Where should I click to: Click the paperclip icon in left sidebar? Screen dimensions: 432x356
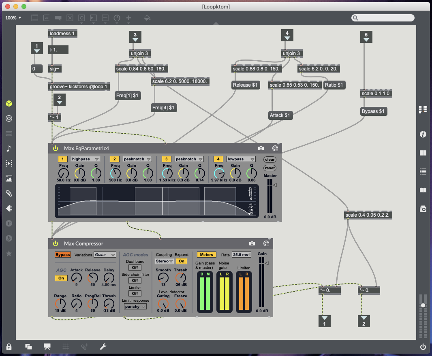(9, 193)
